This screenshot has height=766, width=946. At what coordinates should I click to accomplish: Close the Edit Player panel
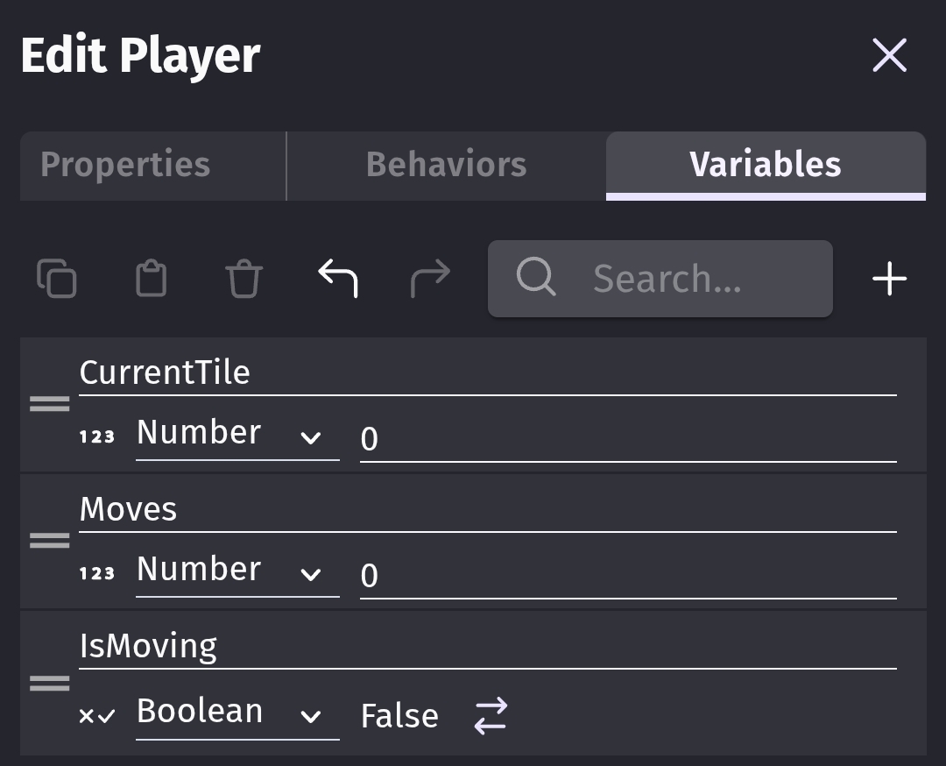(889, 56)
